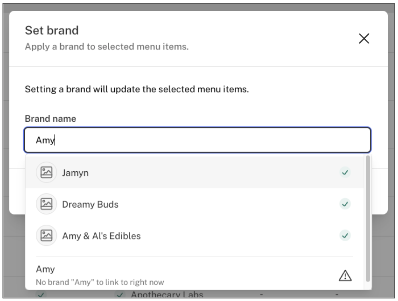Close the Set brand dialog

tap(364, 39)
